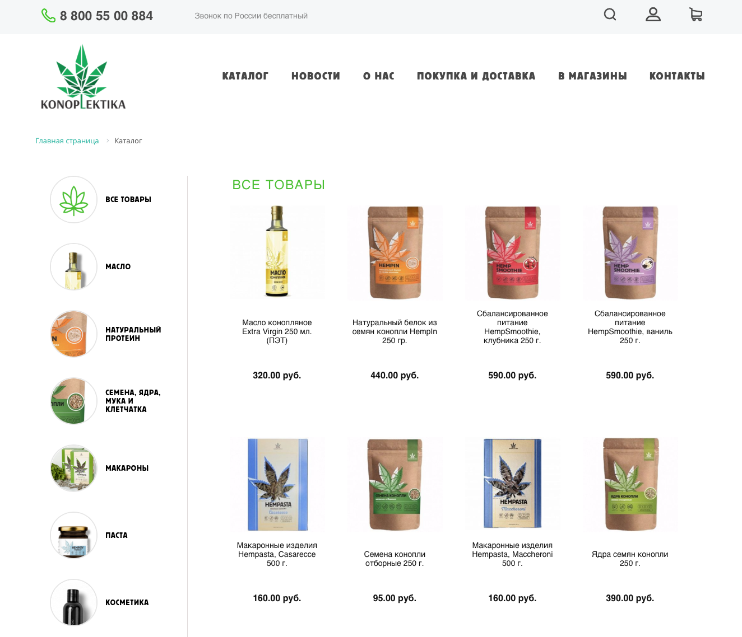Click the green phone icon
742x637 pixels.
point(48,16)
